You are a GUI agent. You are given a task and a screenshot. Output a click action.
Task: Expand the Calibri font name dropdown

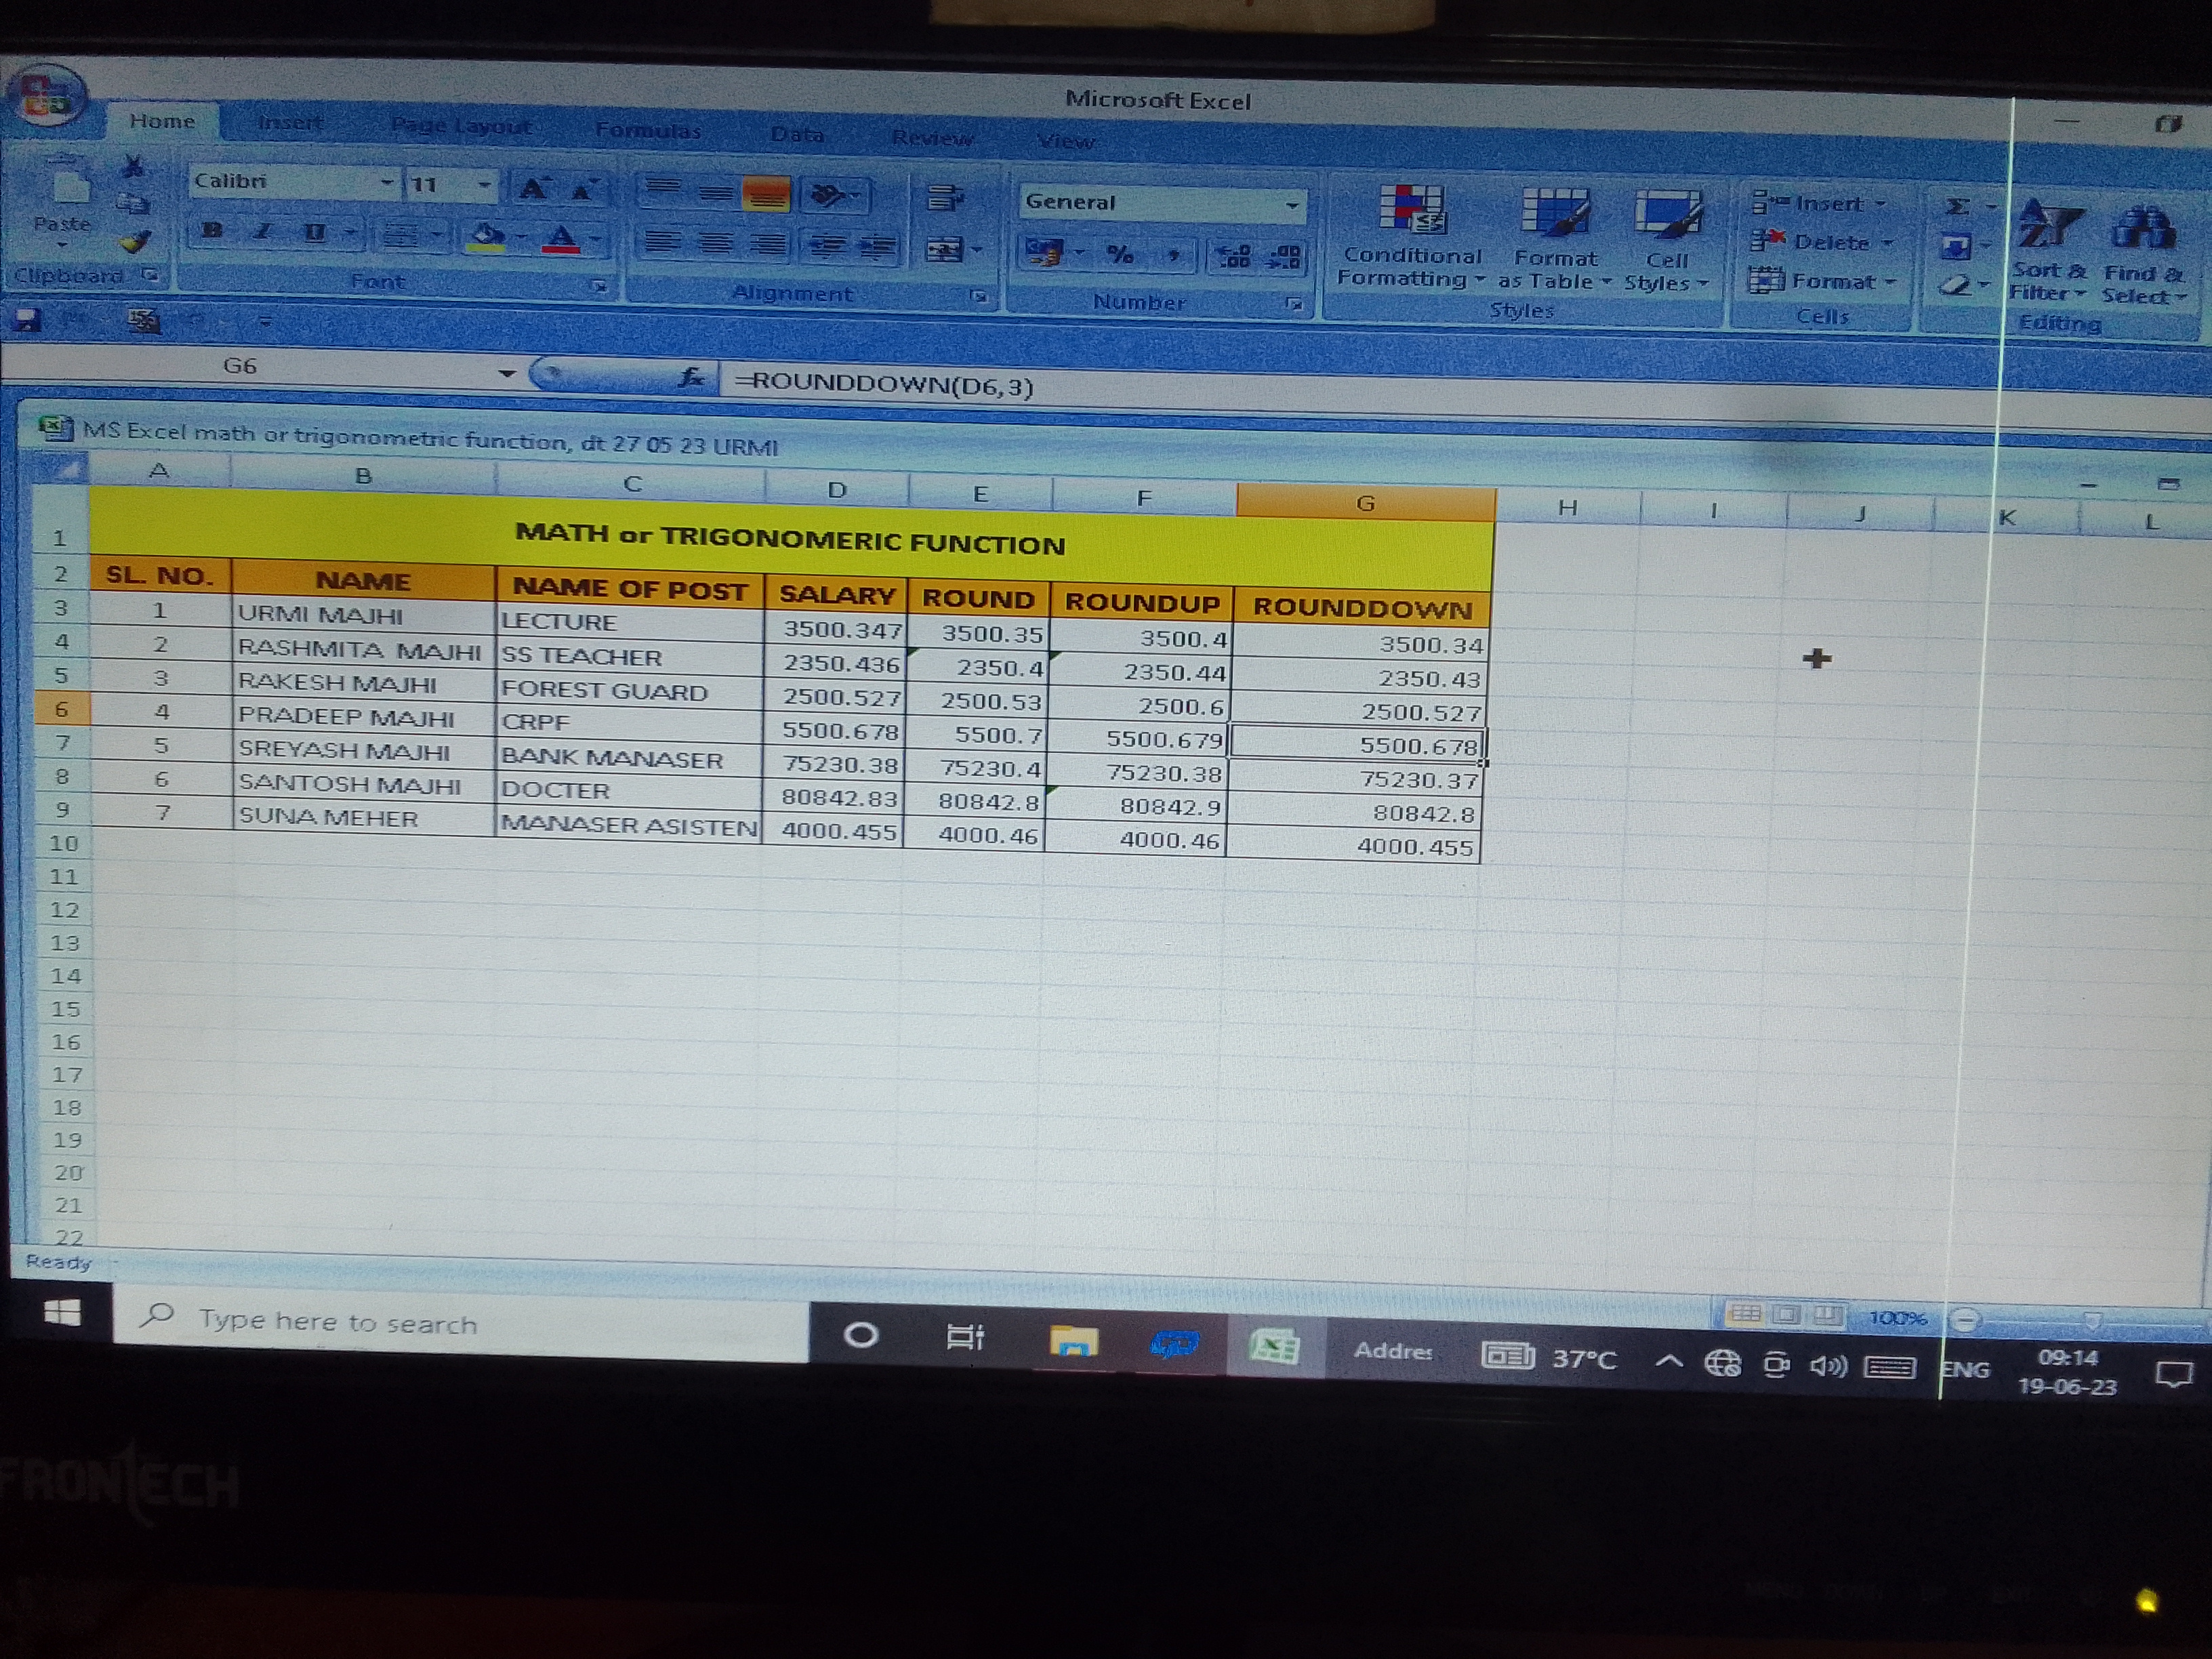click(x=387, y=183)
